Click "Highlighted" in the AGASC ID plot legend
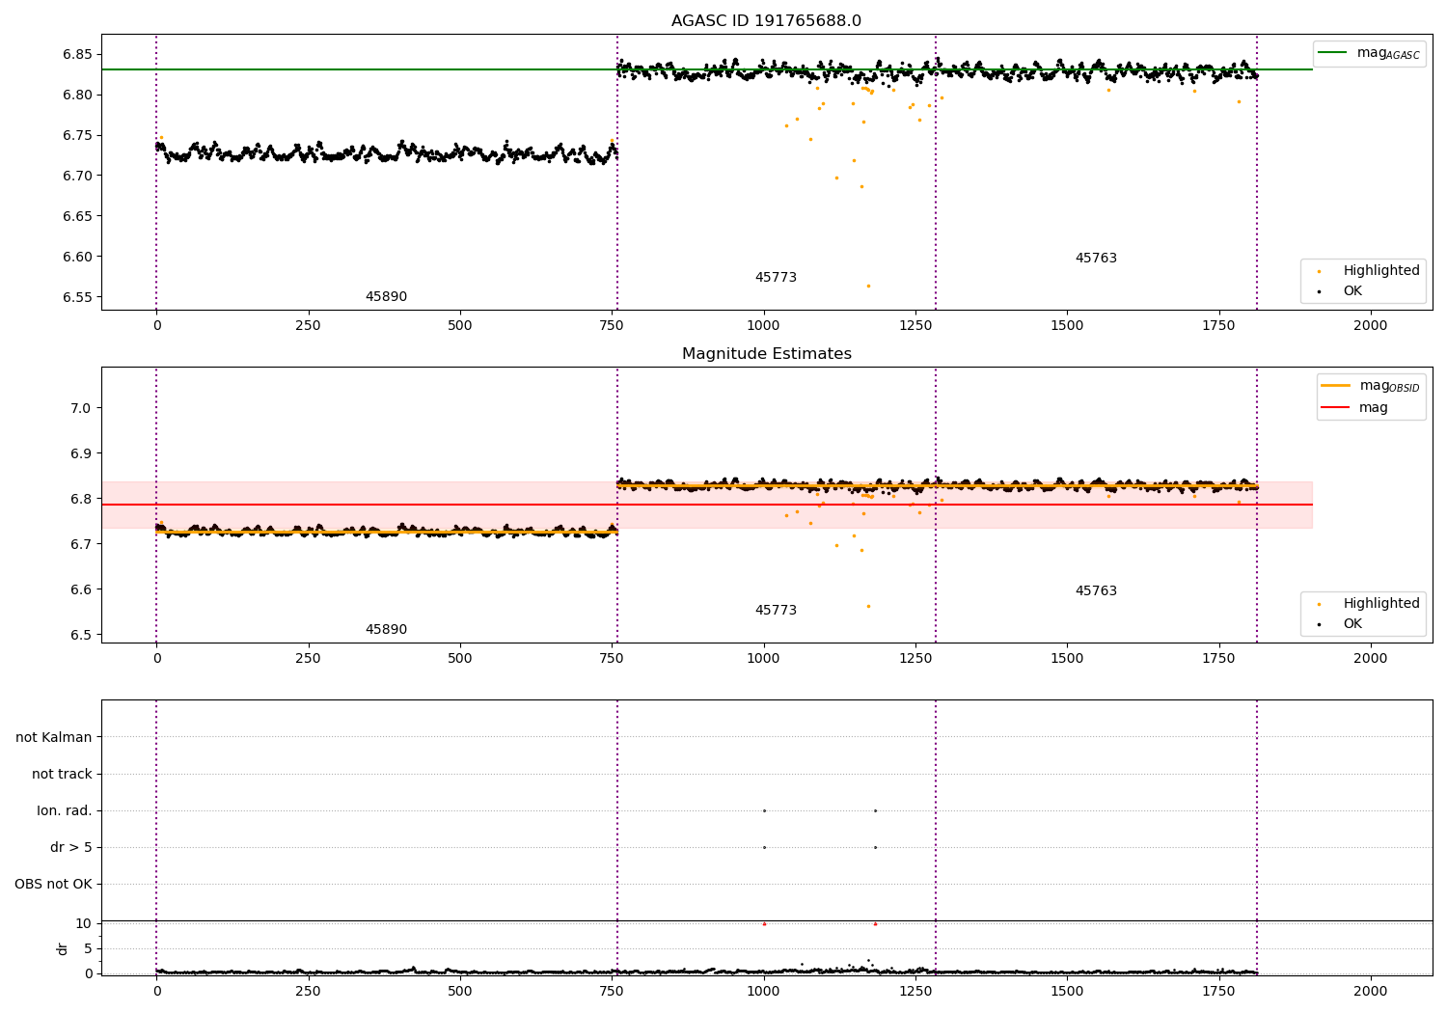 (1369, 271)
